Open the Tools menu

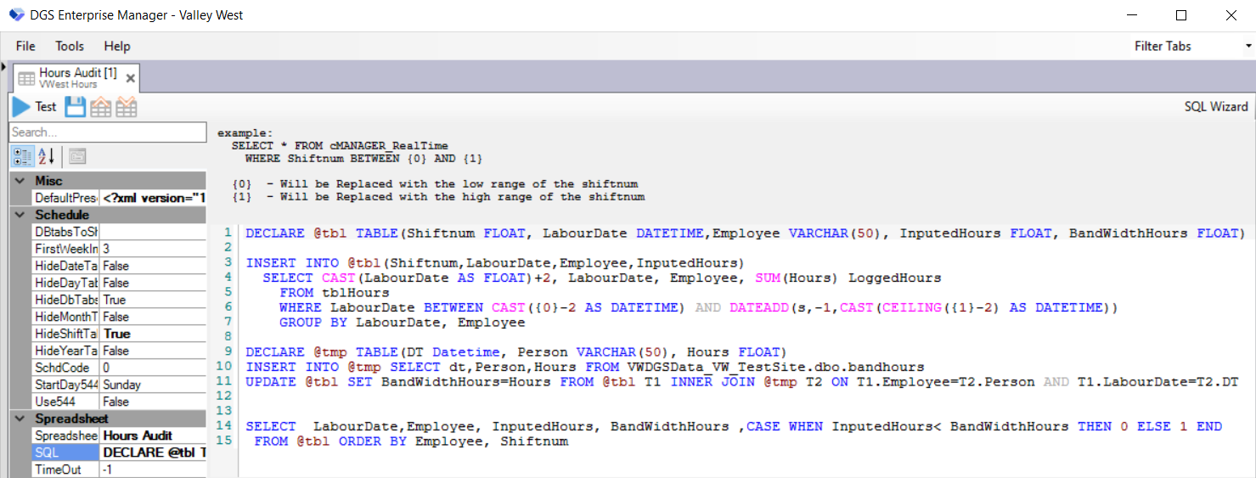(70, 46)
